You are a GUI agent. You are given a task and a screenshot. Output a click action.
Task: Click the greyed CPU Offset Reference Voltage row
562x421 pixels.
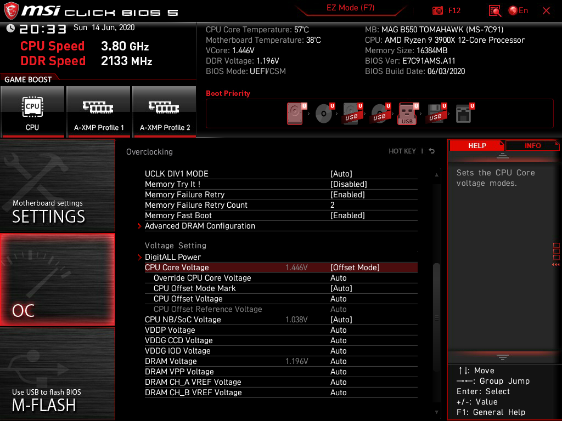(x=281, y=309)
